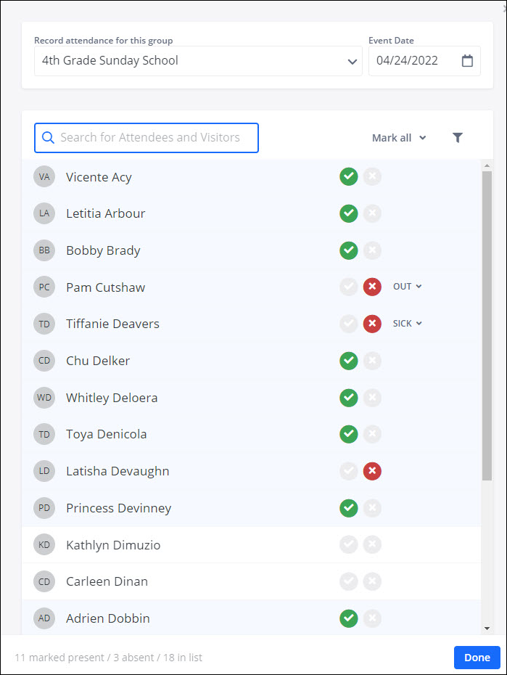Change Pam Cutshaw's OUT absence reason
This screenshot has width=507, height=675.
point(407,287)
